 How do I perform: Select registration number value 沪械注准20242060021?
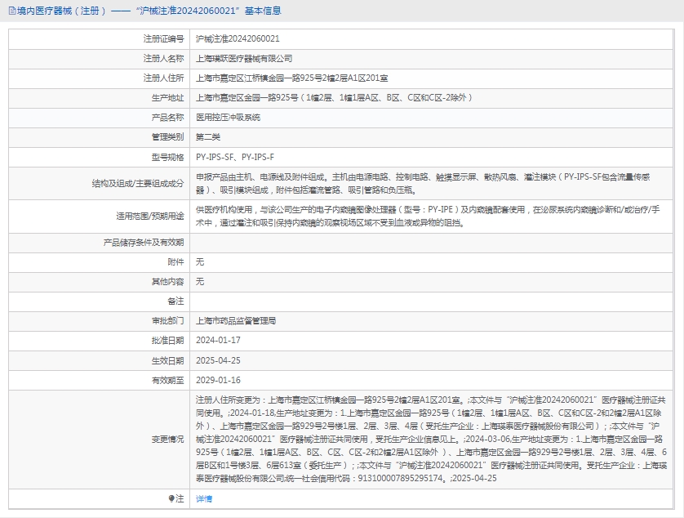(238, 39)
